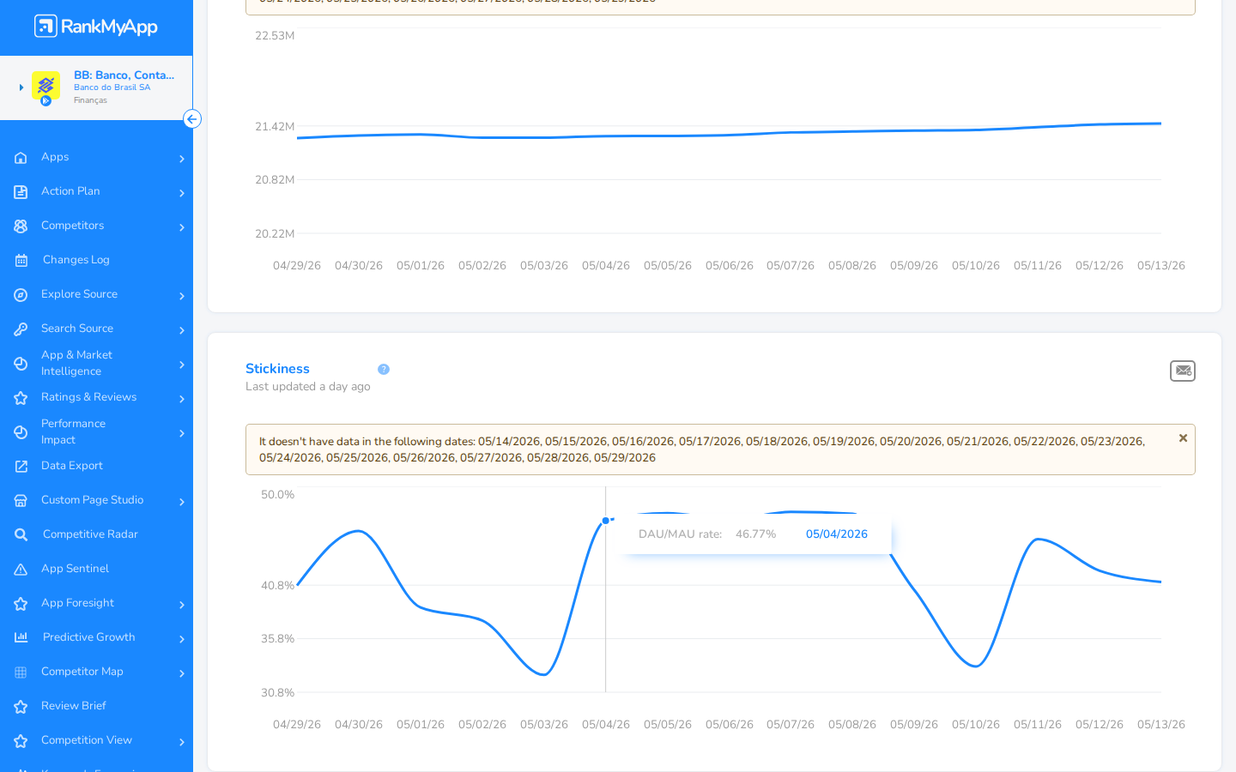Select the Competitor Map label
This screenshot has height=772, width=1236.
click(82, 672)
